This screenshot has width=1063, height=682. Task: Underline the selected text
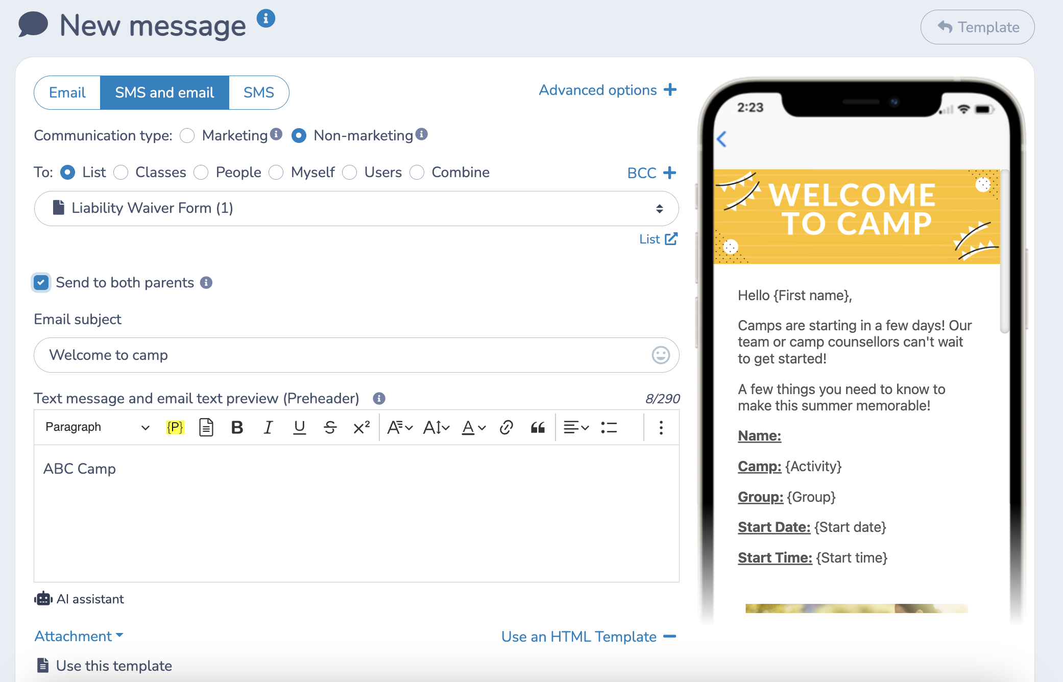299,427
